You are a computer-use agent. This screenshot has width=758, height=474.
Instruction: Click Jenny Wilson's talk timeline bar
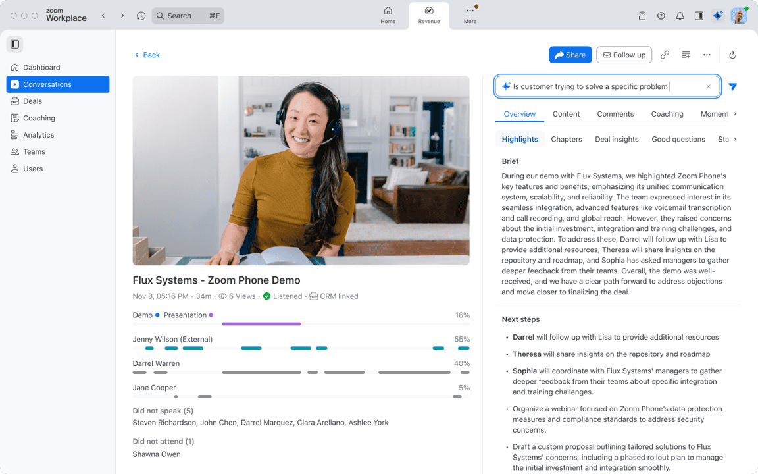pos(301,348)
